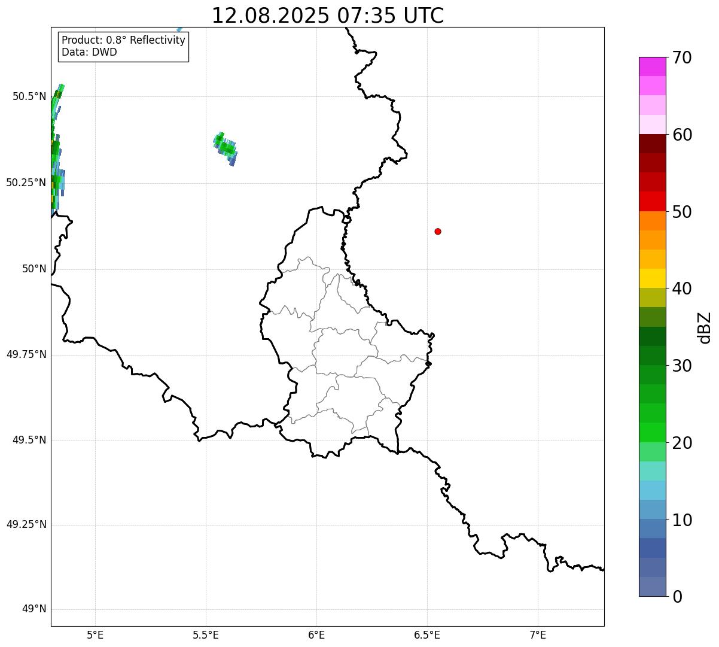The image size is (719, 647).
Task: Click the 7°E longitude label
Action: coord(538,634)
